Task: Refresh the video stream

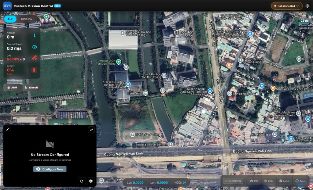Action: 82,181
